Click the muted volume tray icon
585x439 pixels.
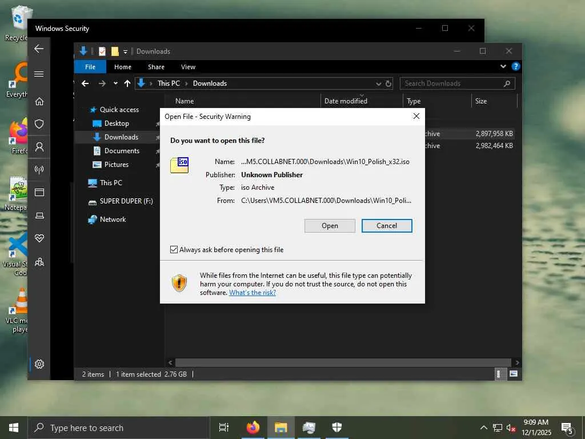coord(511,428)
